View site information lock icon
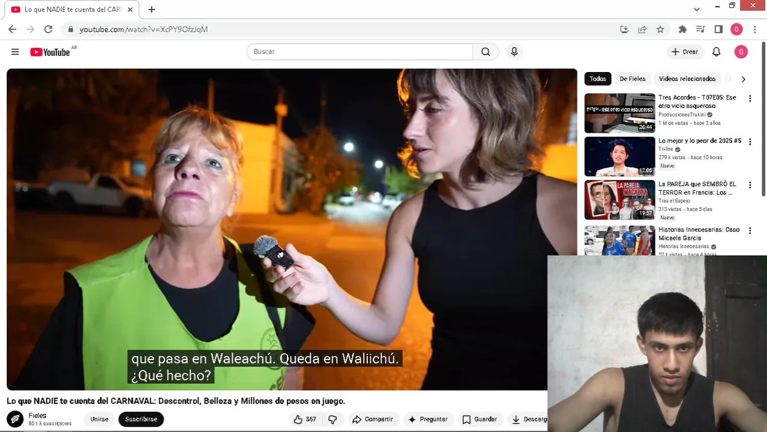This screenshot has width=767, height=432. coord(71,29)
